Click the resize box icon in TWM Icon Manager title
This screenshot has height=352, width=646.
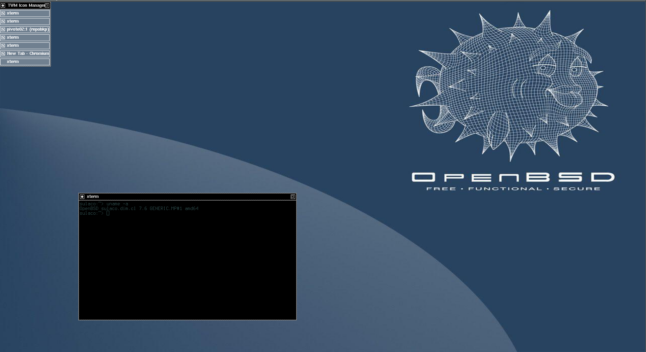point(47,5)
